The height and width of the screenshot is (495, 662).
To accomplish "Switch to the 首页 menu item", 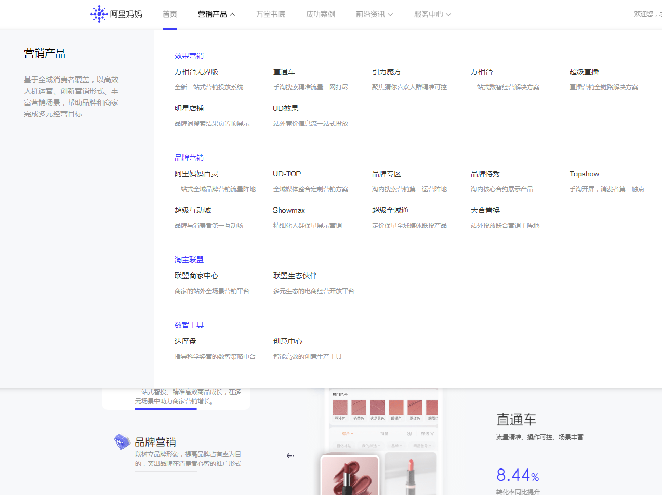I will pos(169,14).
